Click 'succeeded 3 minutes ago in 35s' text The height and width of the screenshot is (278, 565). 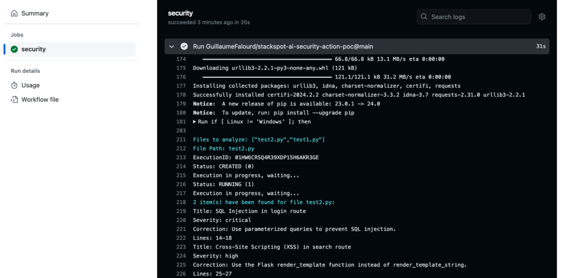click(209, 23)
